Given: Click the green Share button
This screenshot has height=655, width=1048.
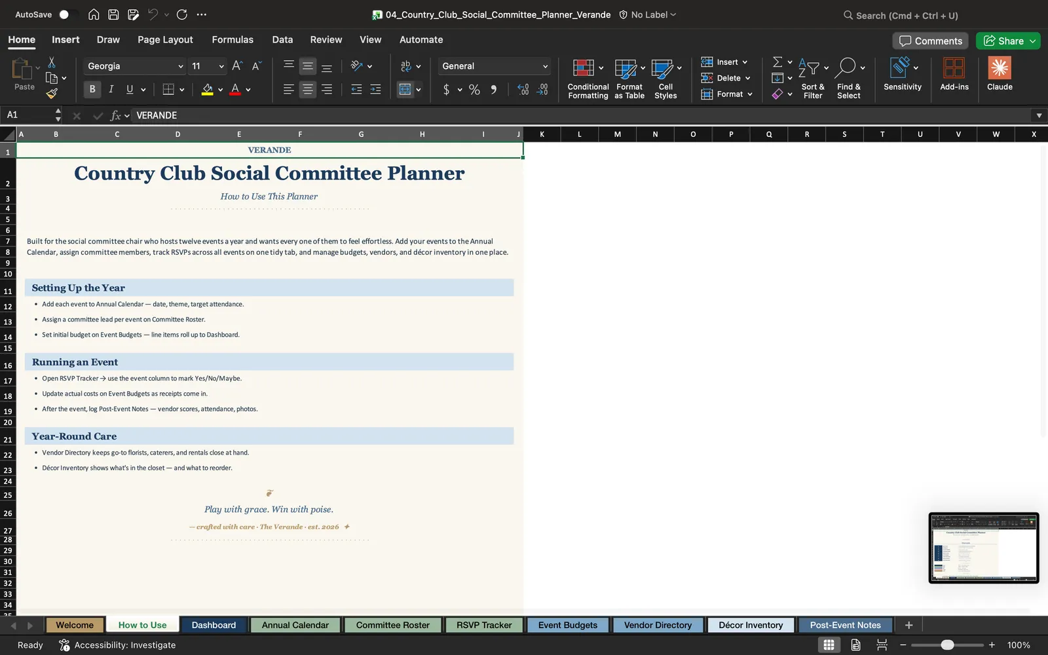Looking at the screenshot, I should point(1008,41).
